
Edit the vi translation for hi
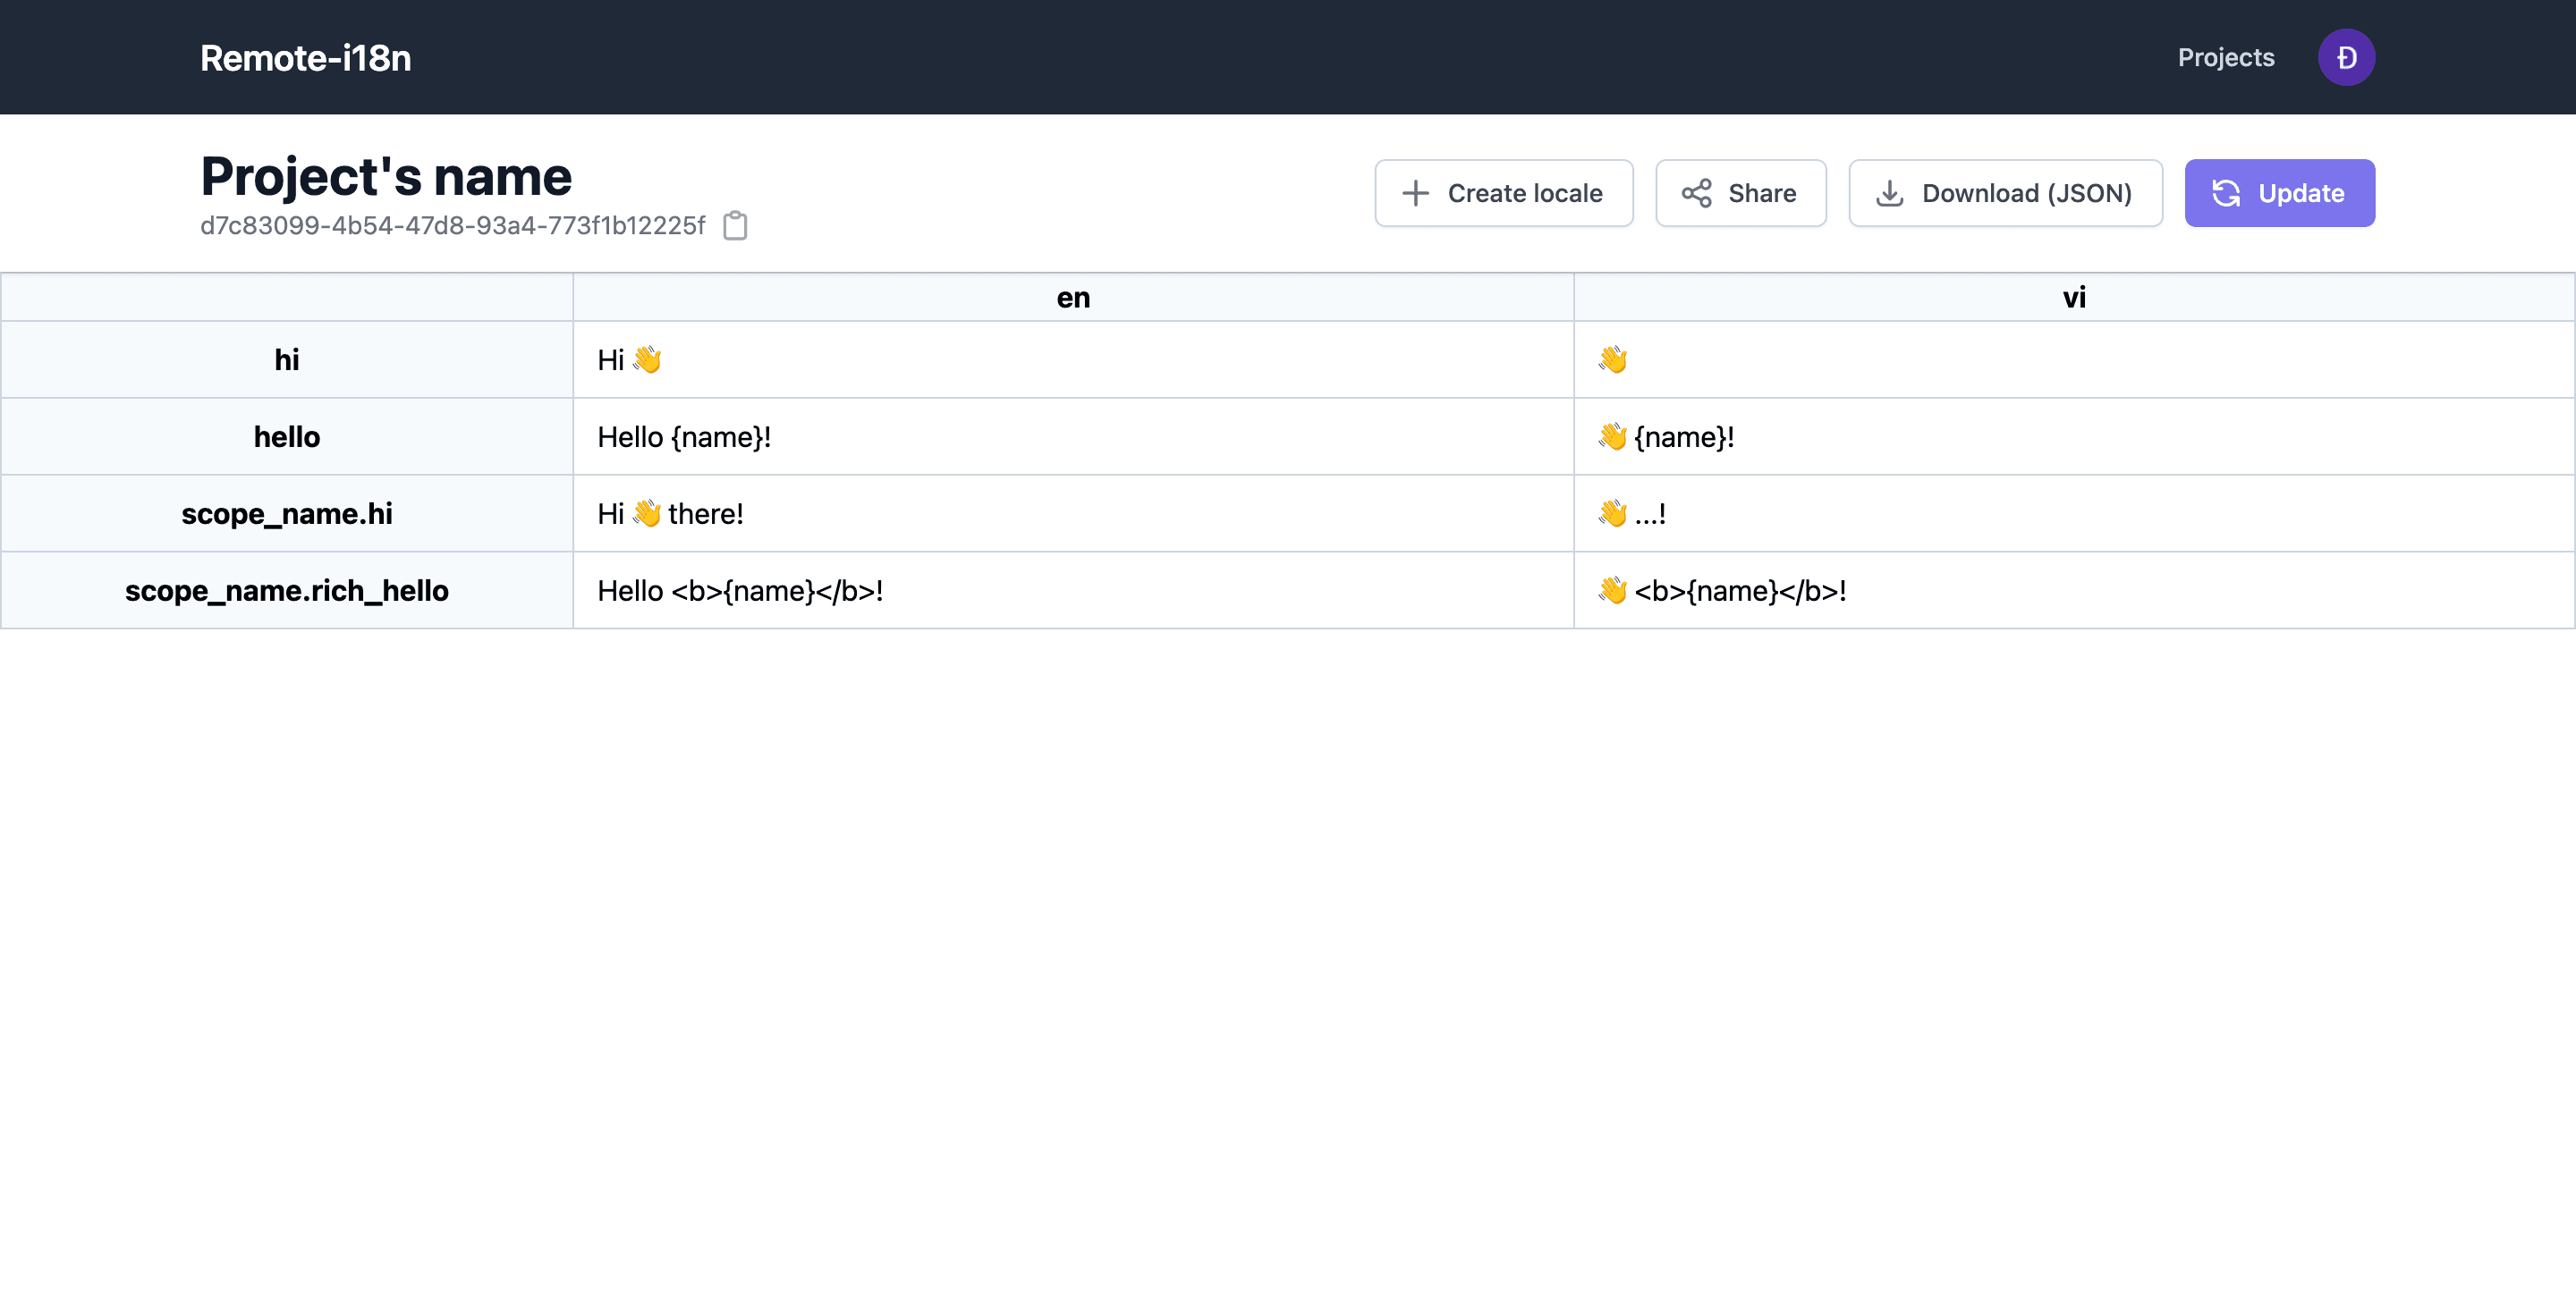coord(2073,359)
